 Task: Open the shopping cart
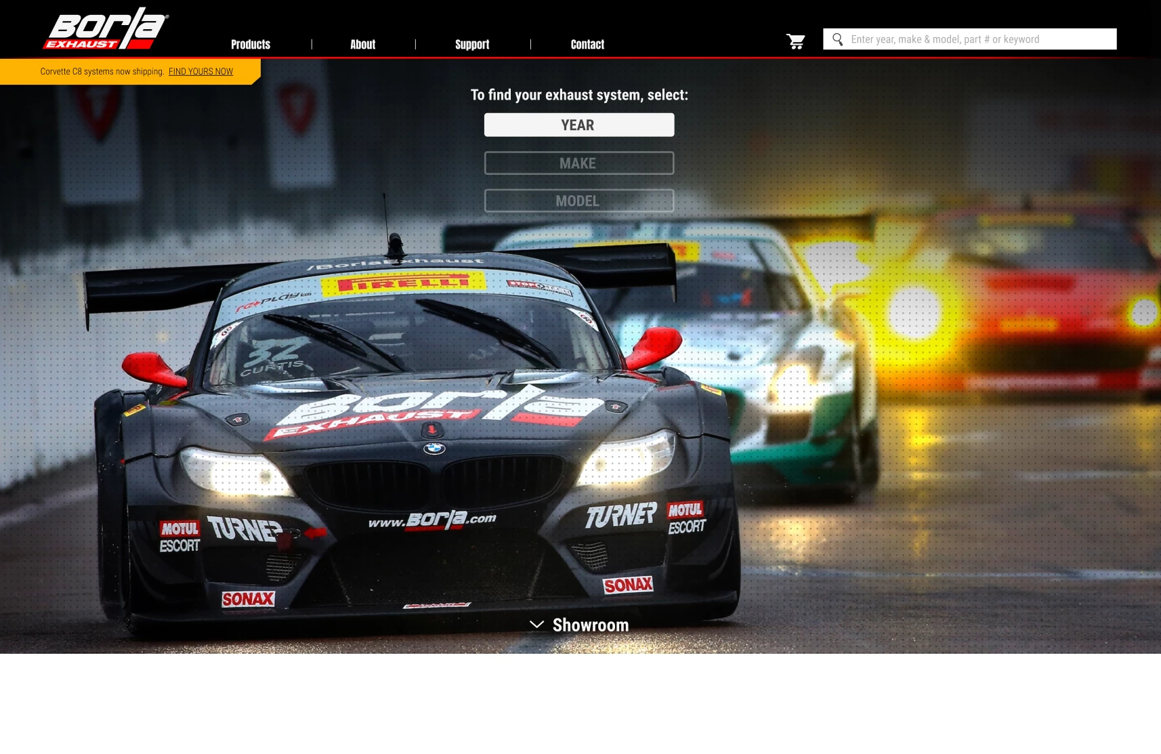point(795,41)
